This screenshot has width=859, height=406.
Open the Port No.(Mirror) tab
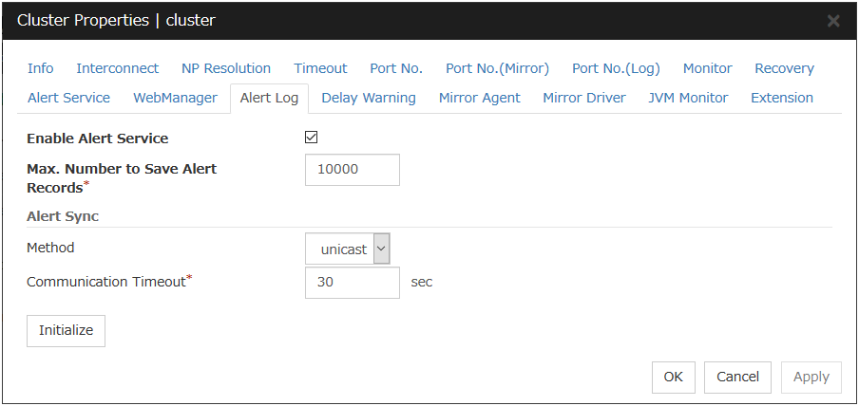coord(497,68)
